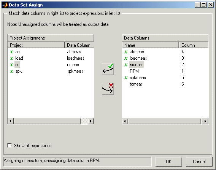Enable the Show all expressions checkbox
Screen dimensions: 216x170
tap(10, 146)
